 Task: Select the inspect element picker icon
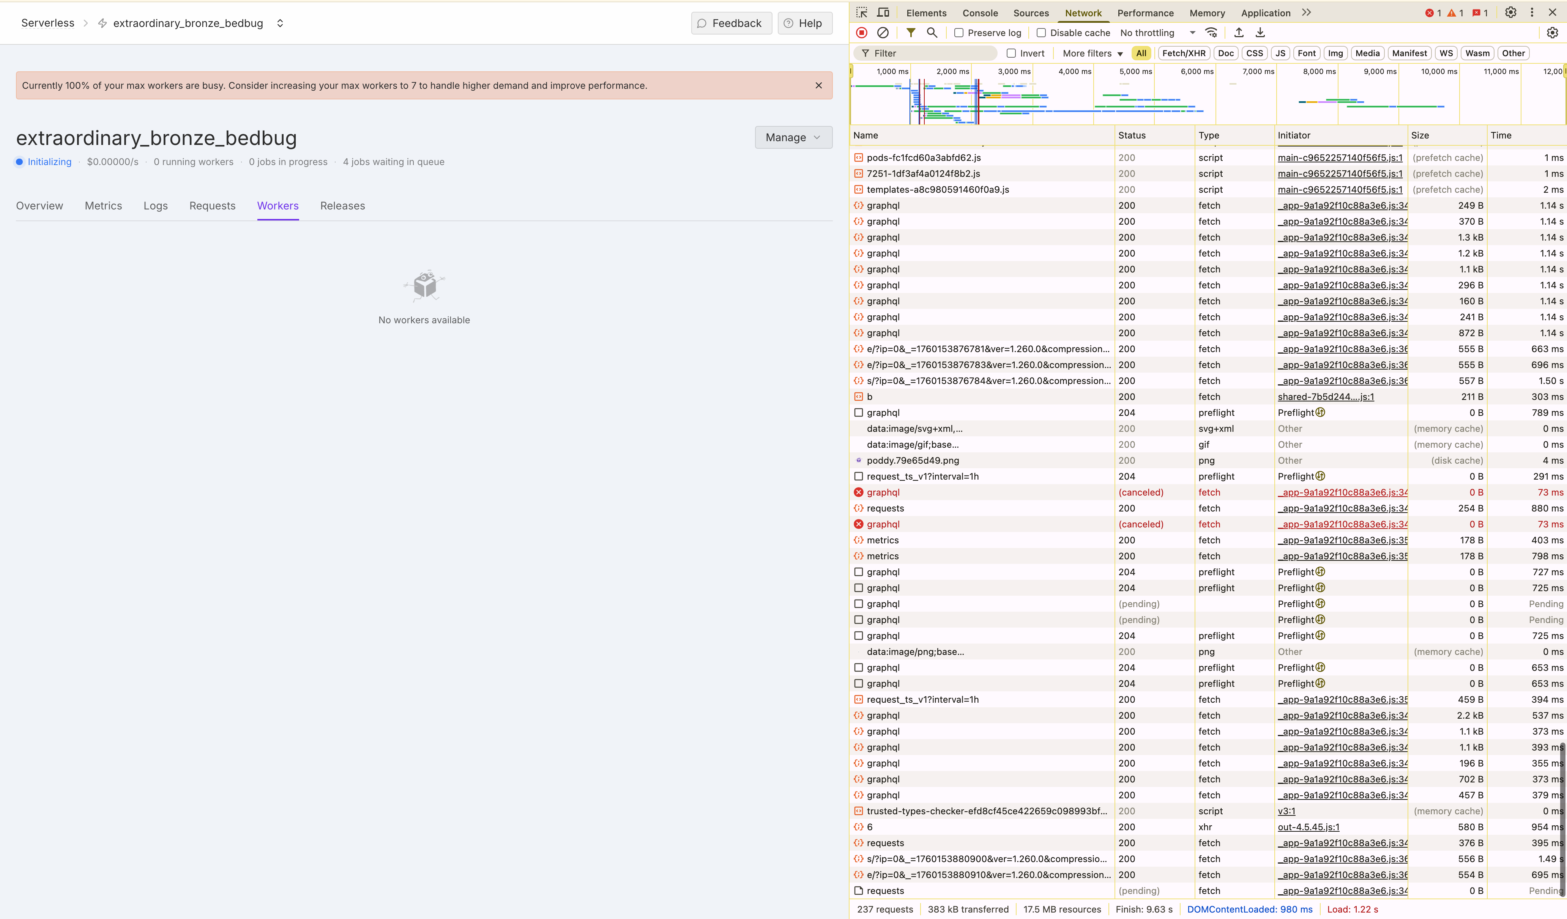(861, 13)
